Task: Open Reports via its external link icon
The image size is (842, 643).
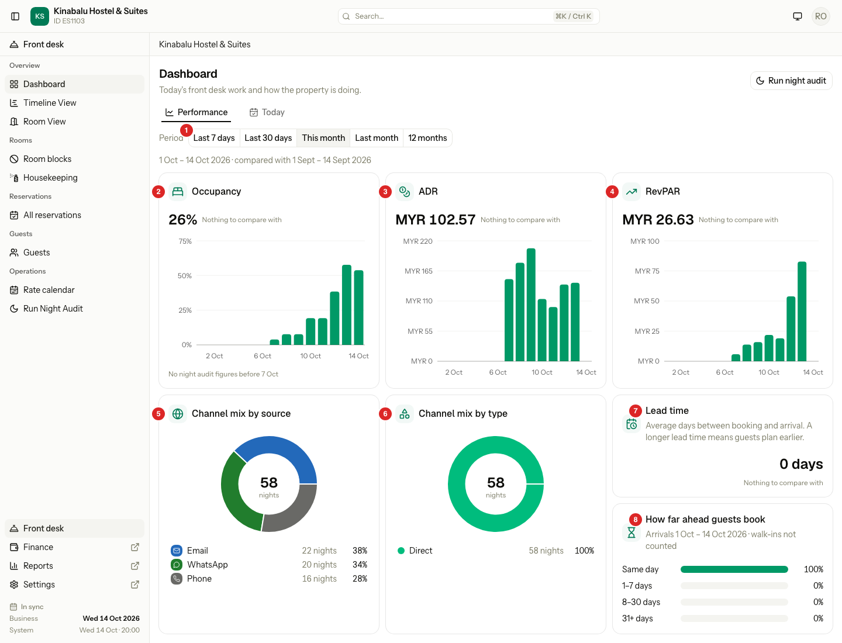Action: (135, 566)
